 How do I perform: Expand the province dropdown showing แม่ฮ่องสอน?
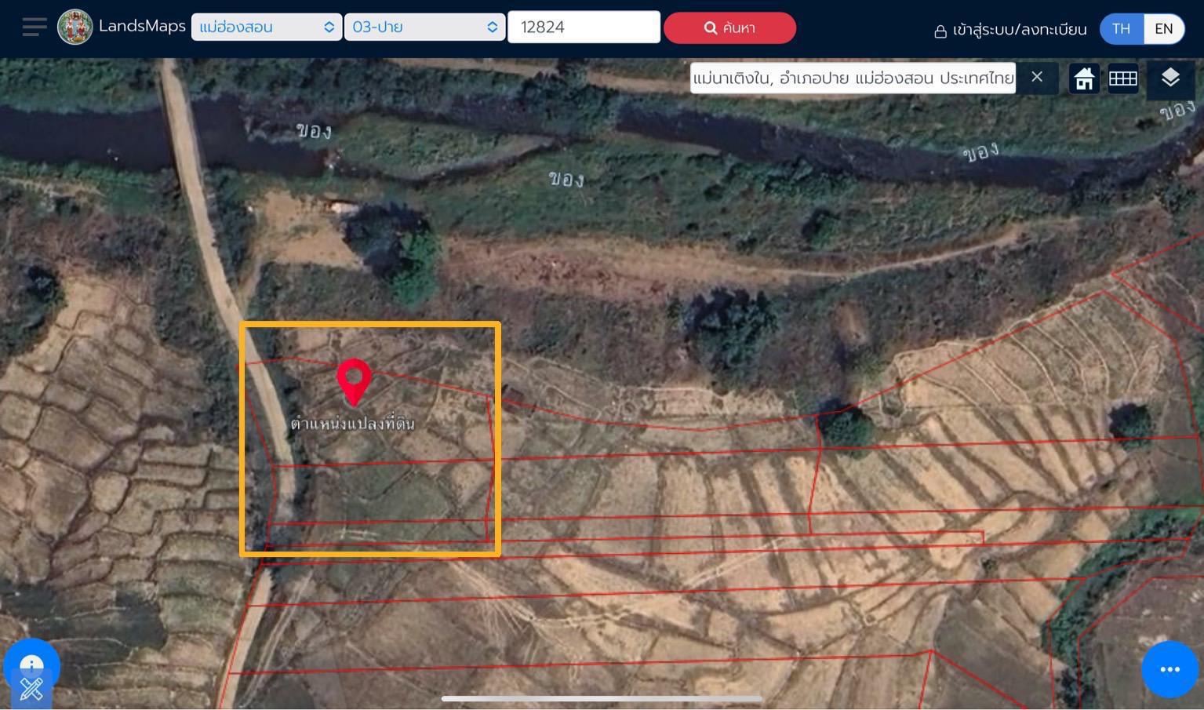[266, 27]
